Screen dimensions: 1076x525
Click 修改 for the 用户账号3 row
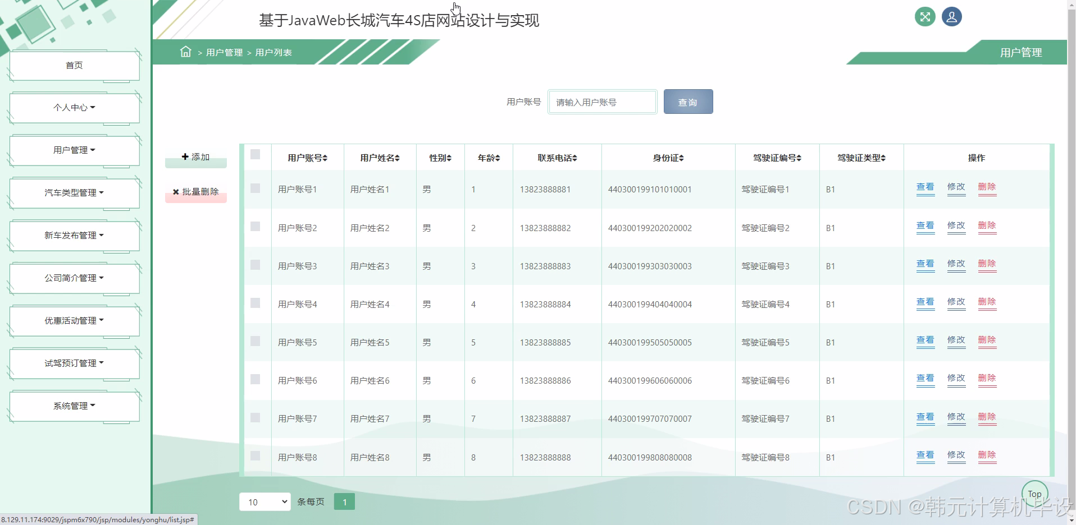tap(956, 264)
